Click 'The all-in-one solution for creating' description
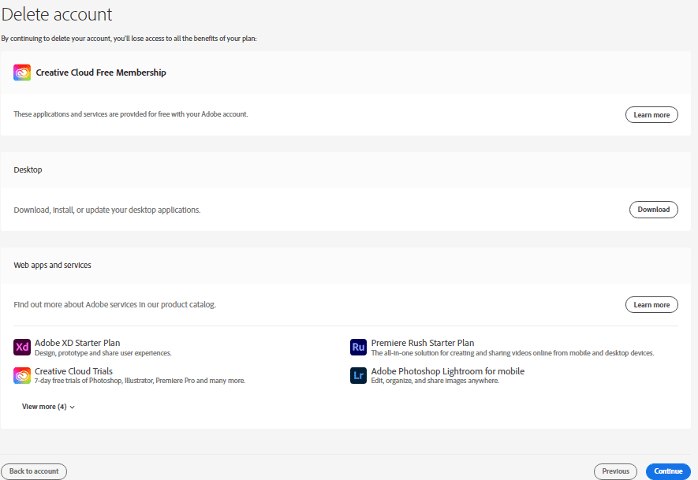Viewport: 698px width, 480px height. coord(513,353)
